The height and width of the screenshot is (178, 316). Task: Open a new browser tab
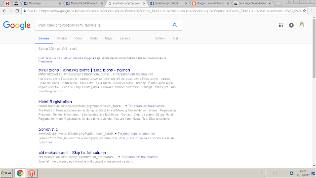coord(278,3)
